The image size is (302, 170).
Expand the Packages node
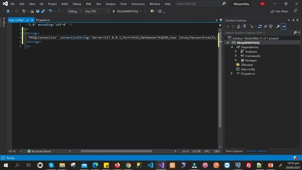click(236, 60)
